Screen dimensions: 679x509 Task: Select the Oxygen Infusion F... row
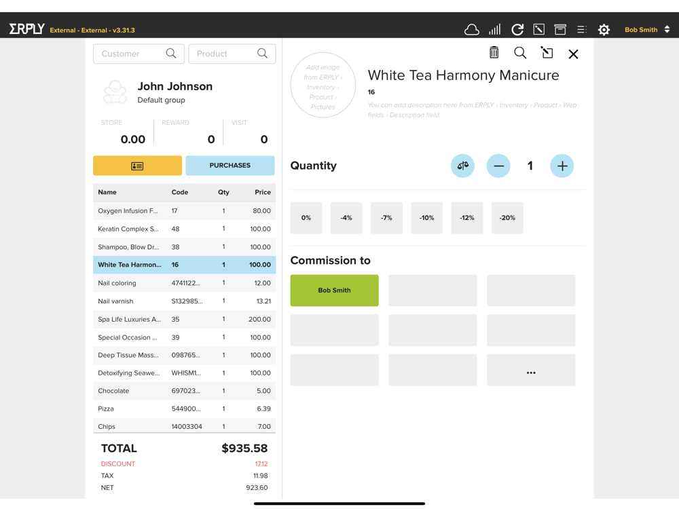pos(185,211)
